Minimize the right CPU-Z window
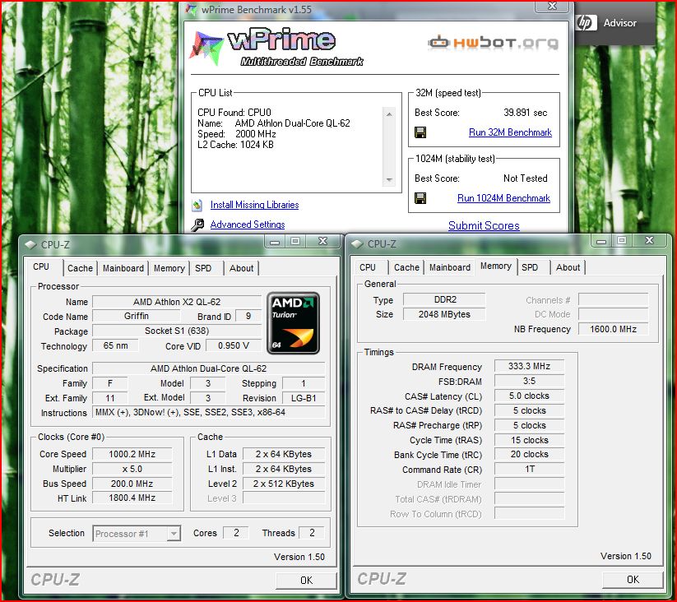Screen dimensions: 677x602 [600, 241]
